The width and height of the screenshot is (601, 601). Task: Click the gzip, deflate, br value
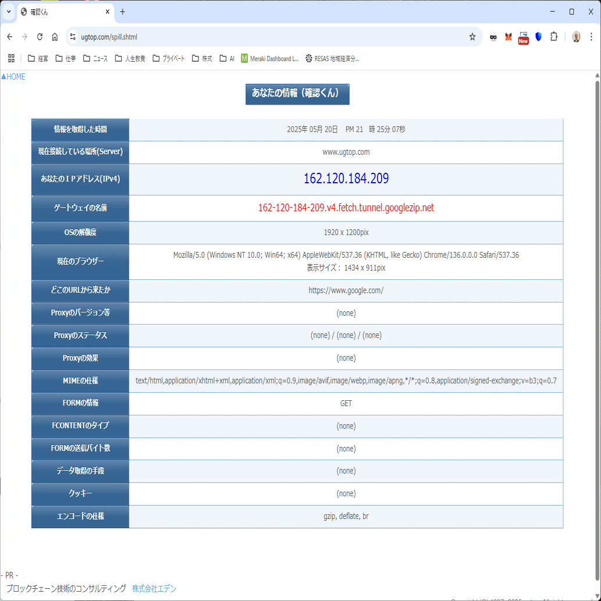tap(346, 516)
